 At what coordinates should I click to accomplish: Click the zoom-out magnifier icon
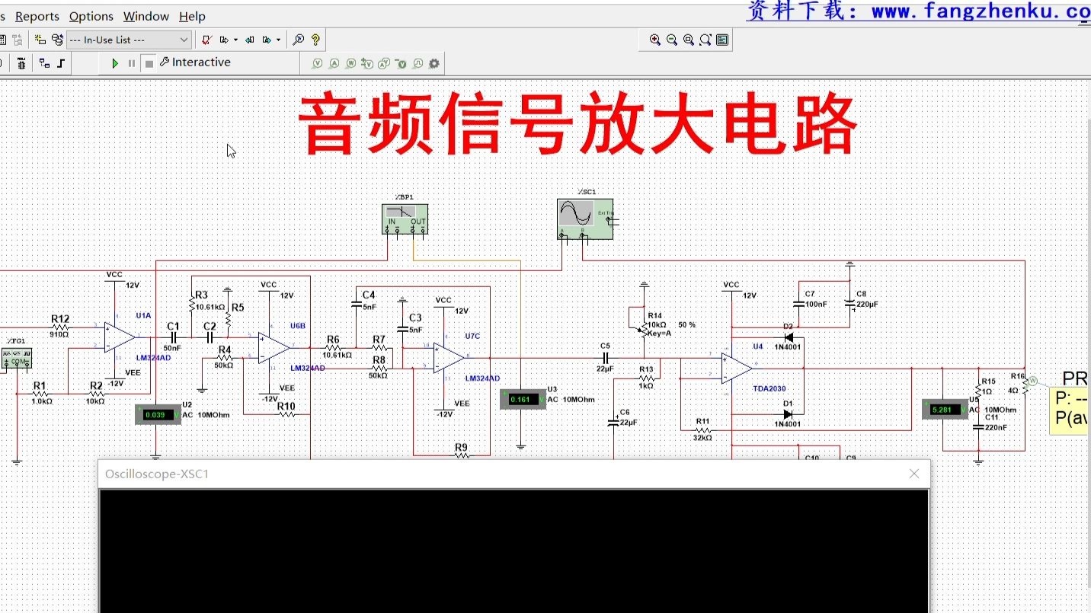tap(671, 40)
